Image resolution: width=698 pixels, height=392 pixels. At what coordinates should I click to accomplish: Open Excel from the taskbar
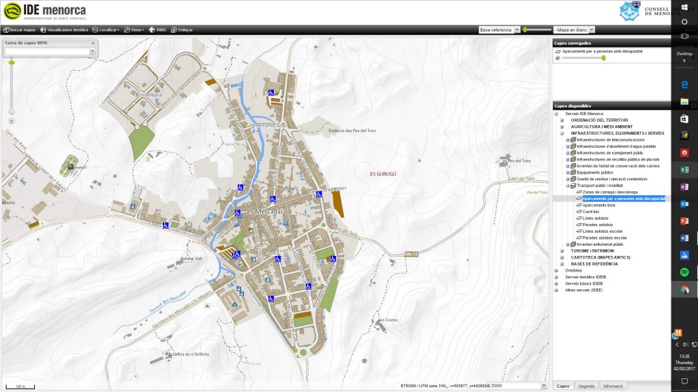coord(684,169)
